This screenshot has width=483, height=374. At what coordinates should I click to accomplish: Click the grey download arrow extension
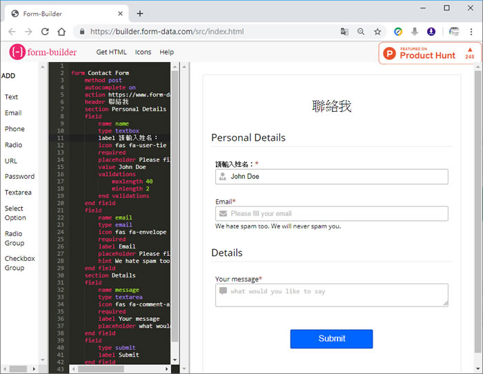click(x=415, y=32)
